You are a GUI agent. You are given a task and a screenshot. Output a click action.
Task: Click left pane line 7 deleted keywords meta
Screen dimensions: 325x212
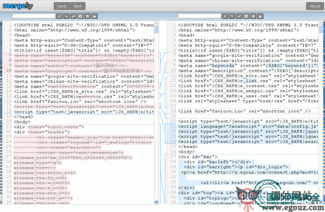click(83, 55)
